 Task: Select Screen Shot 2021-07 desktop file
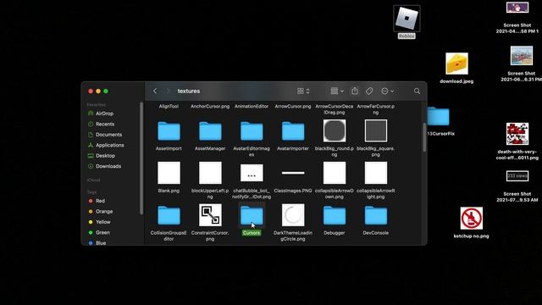tap(517, 176)
